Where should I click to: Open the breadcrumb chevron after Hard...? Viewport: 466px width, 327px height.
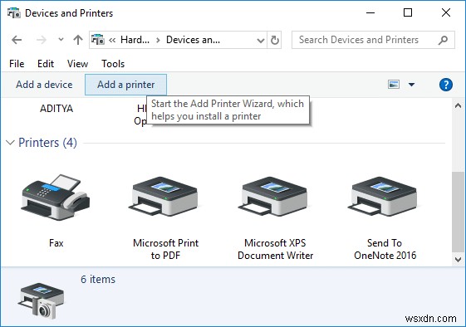[158, 40]
